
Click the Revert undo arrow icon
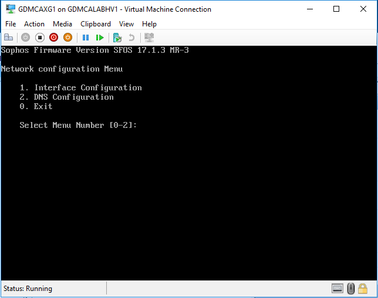tap(131, 38)
